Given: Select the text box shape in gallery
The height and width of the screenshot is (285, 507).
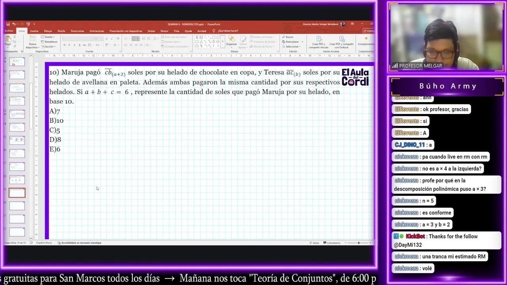Looking at the screenshot, I should point(201,37).
